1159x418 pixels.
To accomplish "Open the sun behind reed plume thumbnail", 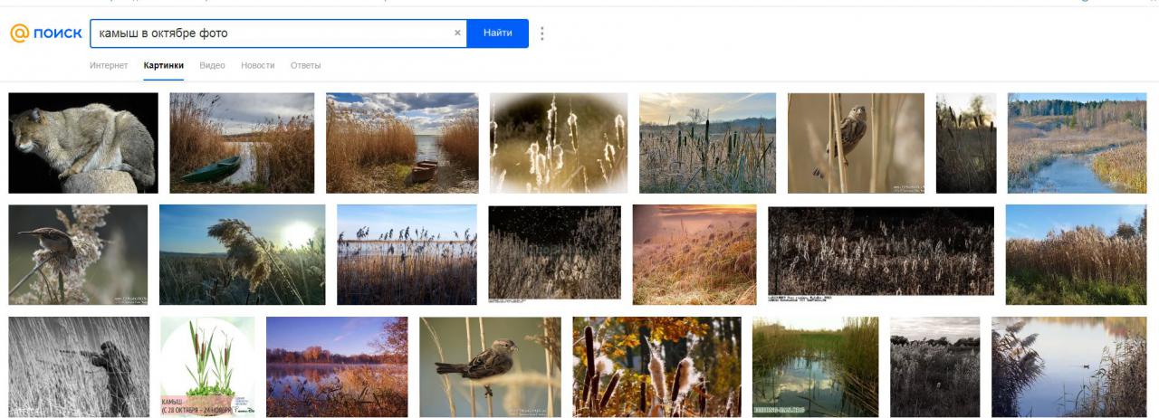I will point(242,254).
